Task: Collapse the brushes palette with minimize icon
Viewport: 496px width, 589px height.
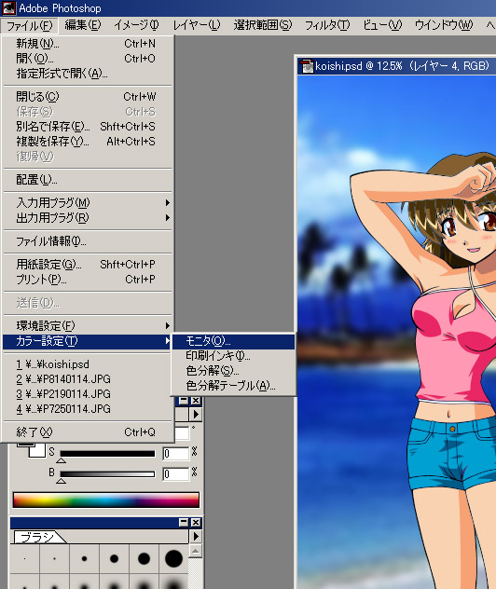Action: click(x=184, y=522)
